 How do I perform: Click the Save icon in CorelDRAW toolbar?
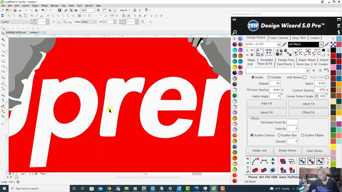pos(15,10)
